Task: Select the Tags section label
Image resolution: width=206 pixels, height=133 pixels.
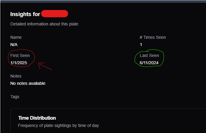Action: coord(15,97)
